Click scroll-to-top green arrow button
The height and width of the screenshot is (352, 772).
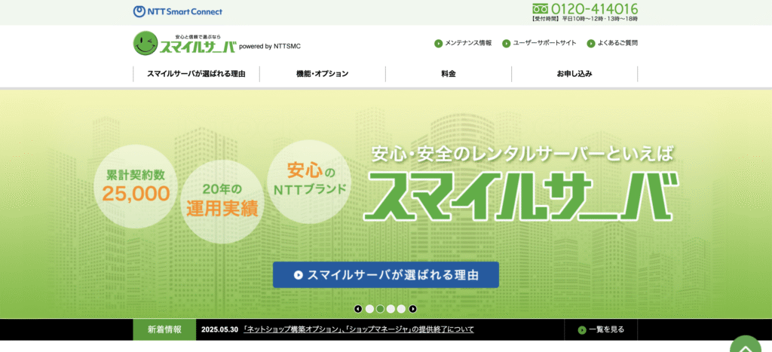coord(746,344)
